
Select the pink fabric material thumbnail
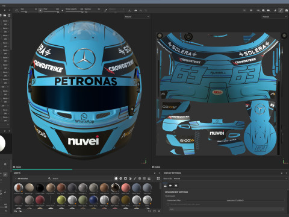click(126, 188)
